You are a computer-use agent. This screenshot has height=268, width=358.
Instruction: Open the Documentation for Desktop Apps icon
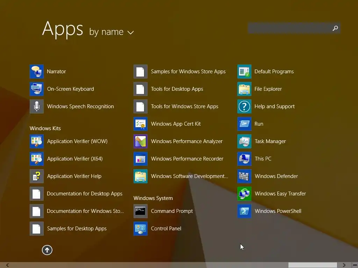click(36, 194)
